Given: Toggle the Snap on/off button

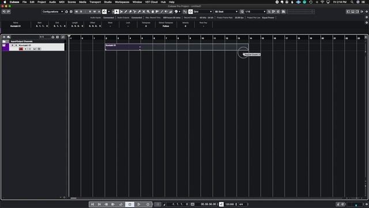Looking at the screenshot, I should pos(190,12).
